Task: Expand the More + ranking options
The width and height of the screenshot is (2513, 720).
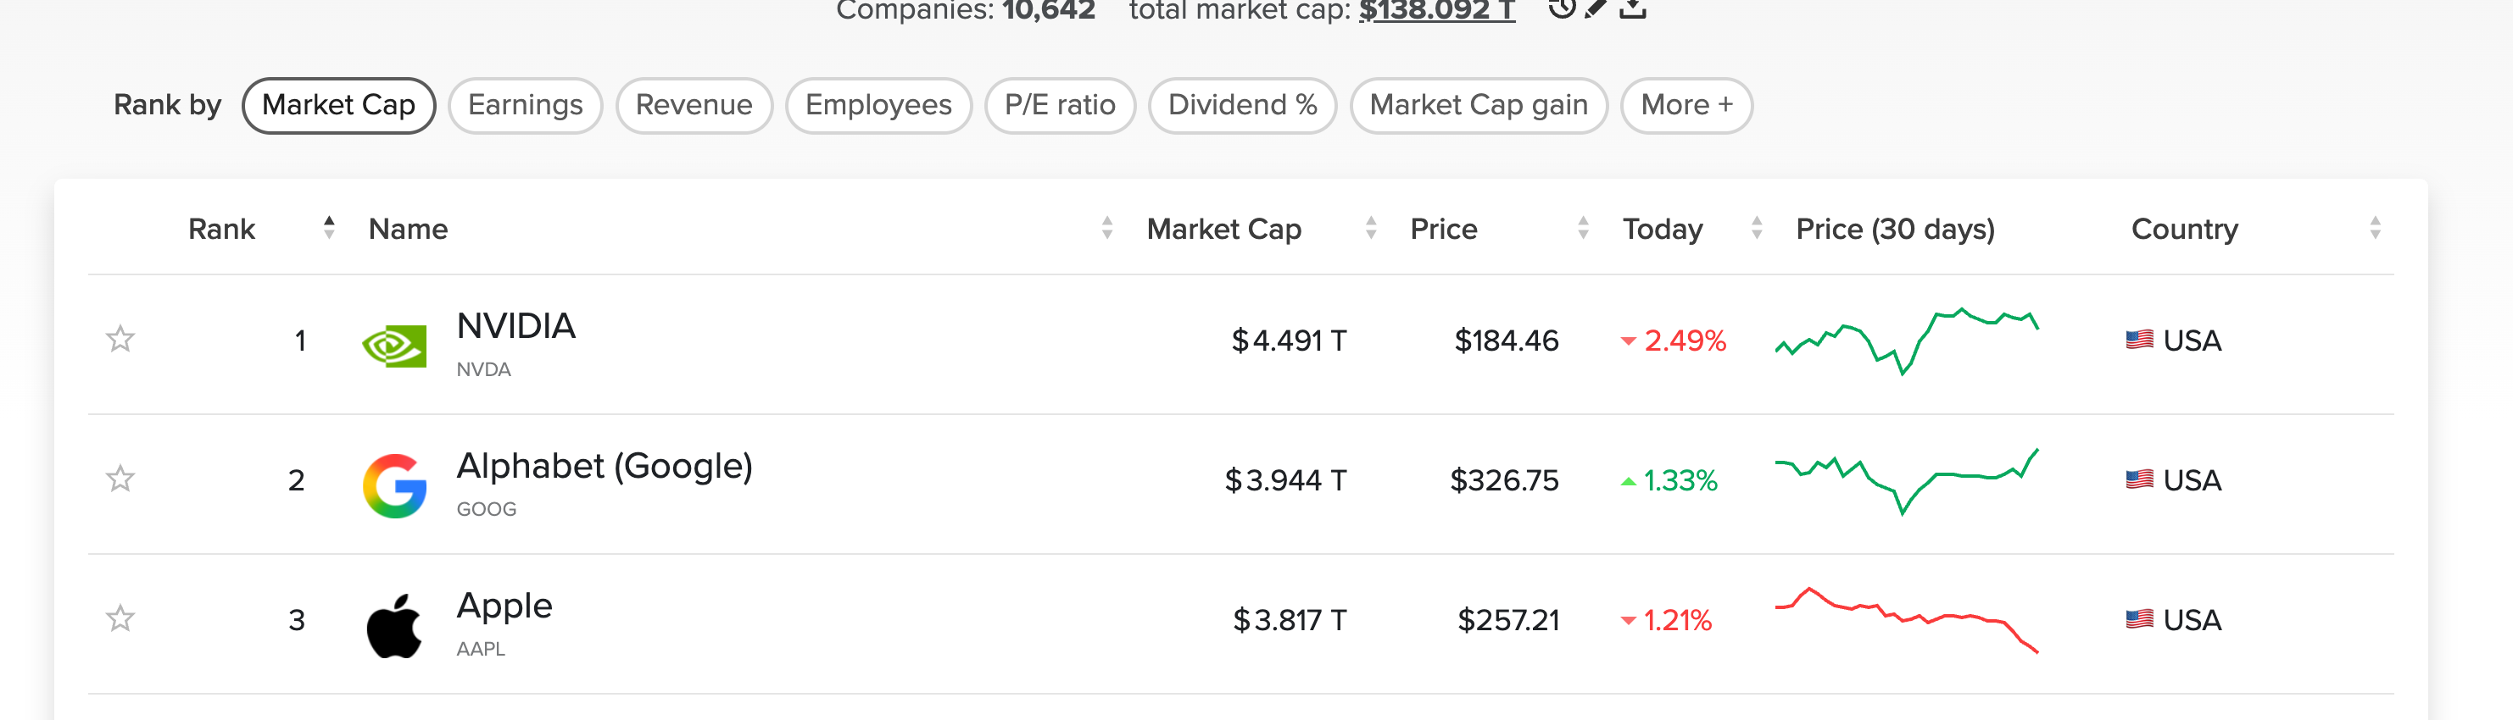Action: tap(1686, 105)
